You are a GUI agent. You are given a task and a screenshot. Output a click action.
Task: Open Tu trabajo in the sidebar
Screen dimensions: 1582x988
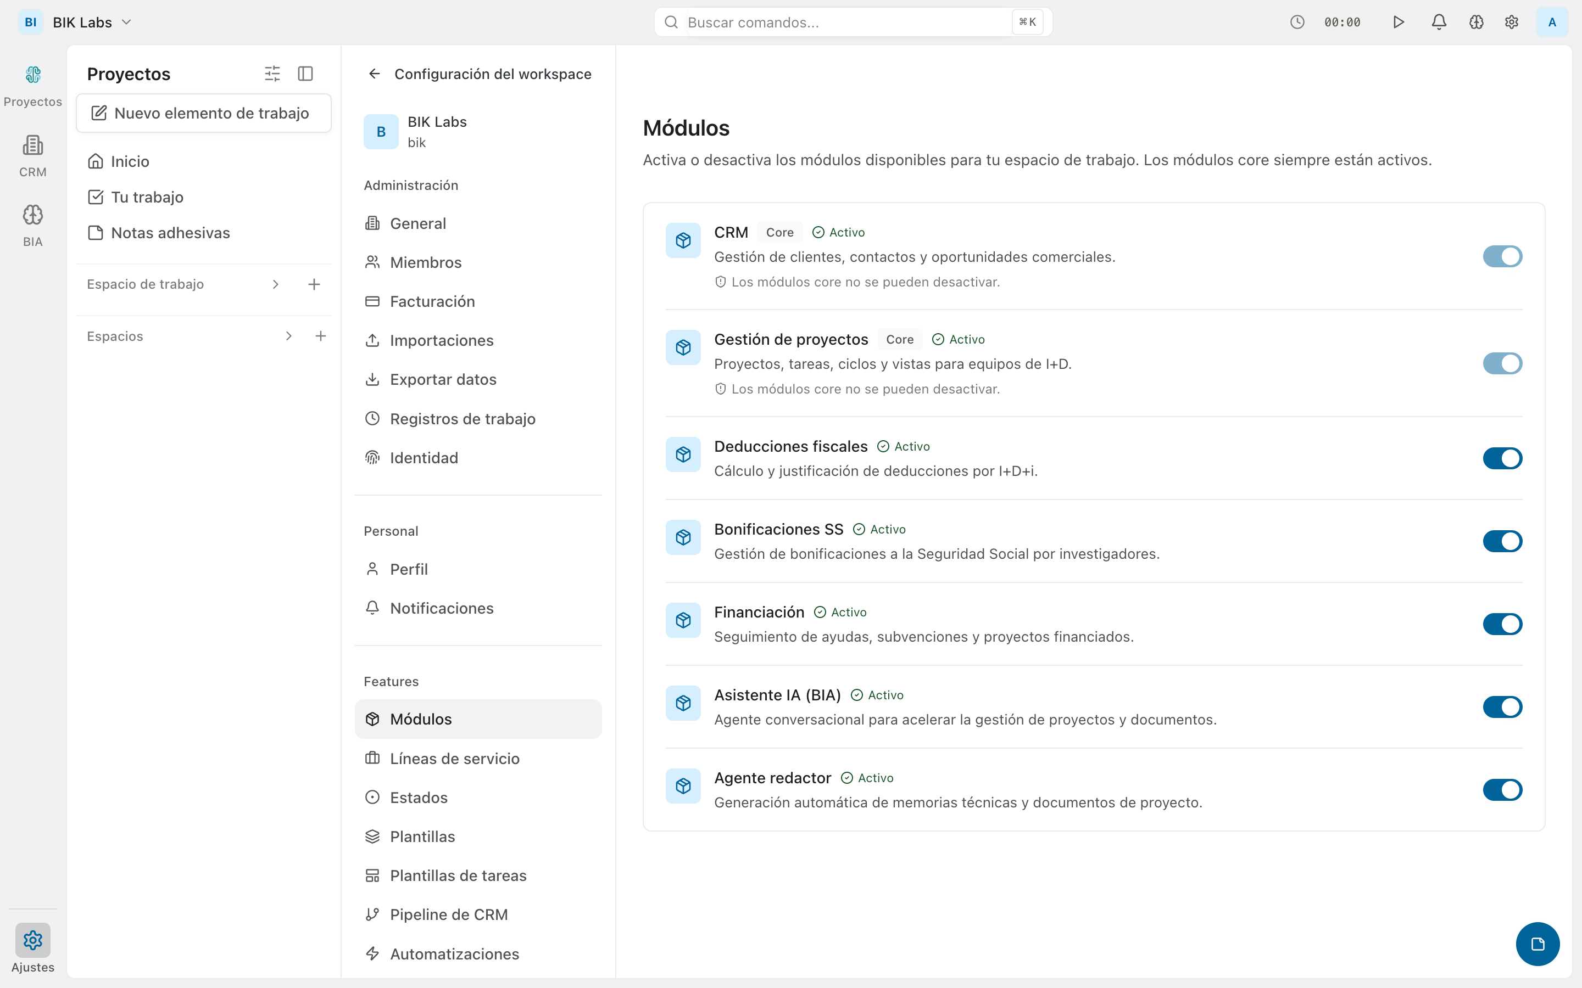tap(203, 198)
